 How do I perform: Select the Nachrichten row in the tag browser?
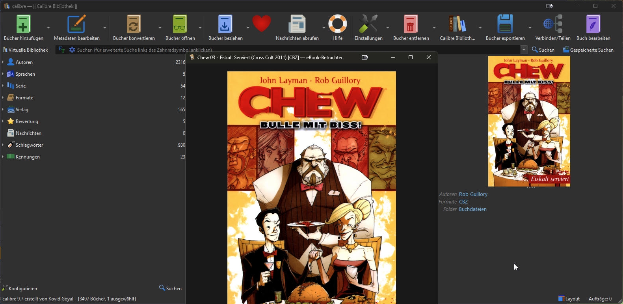point(93,133)
